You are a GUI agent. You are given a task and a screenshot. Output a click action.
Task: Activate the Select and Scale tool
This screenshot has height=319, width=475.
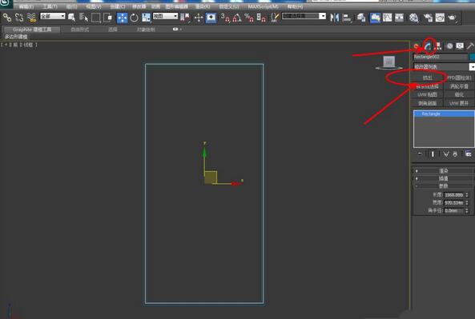tap(146, 18)
